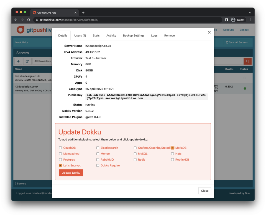
Task: Click the Logout link
Action: 244,30
